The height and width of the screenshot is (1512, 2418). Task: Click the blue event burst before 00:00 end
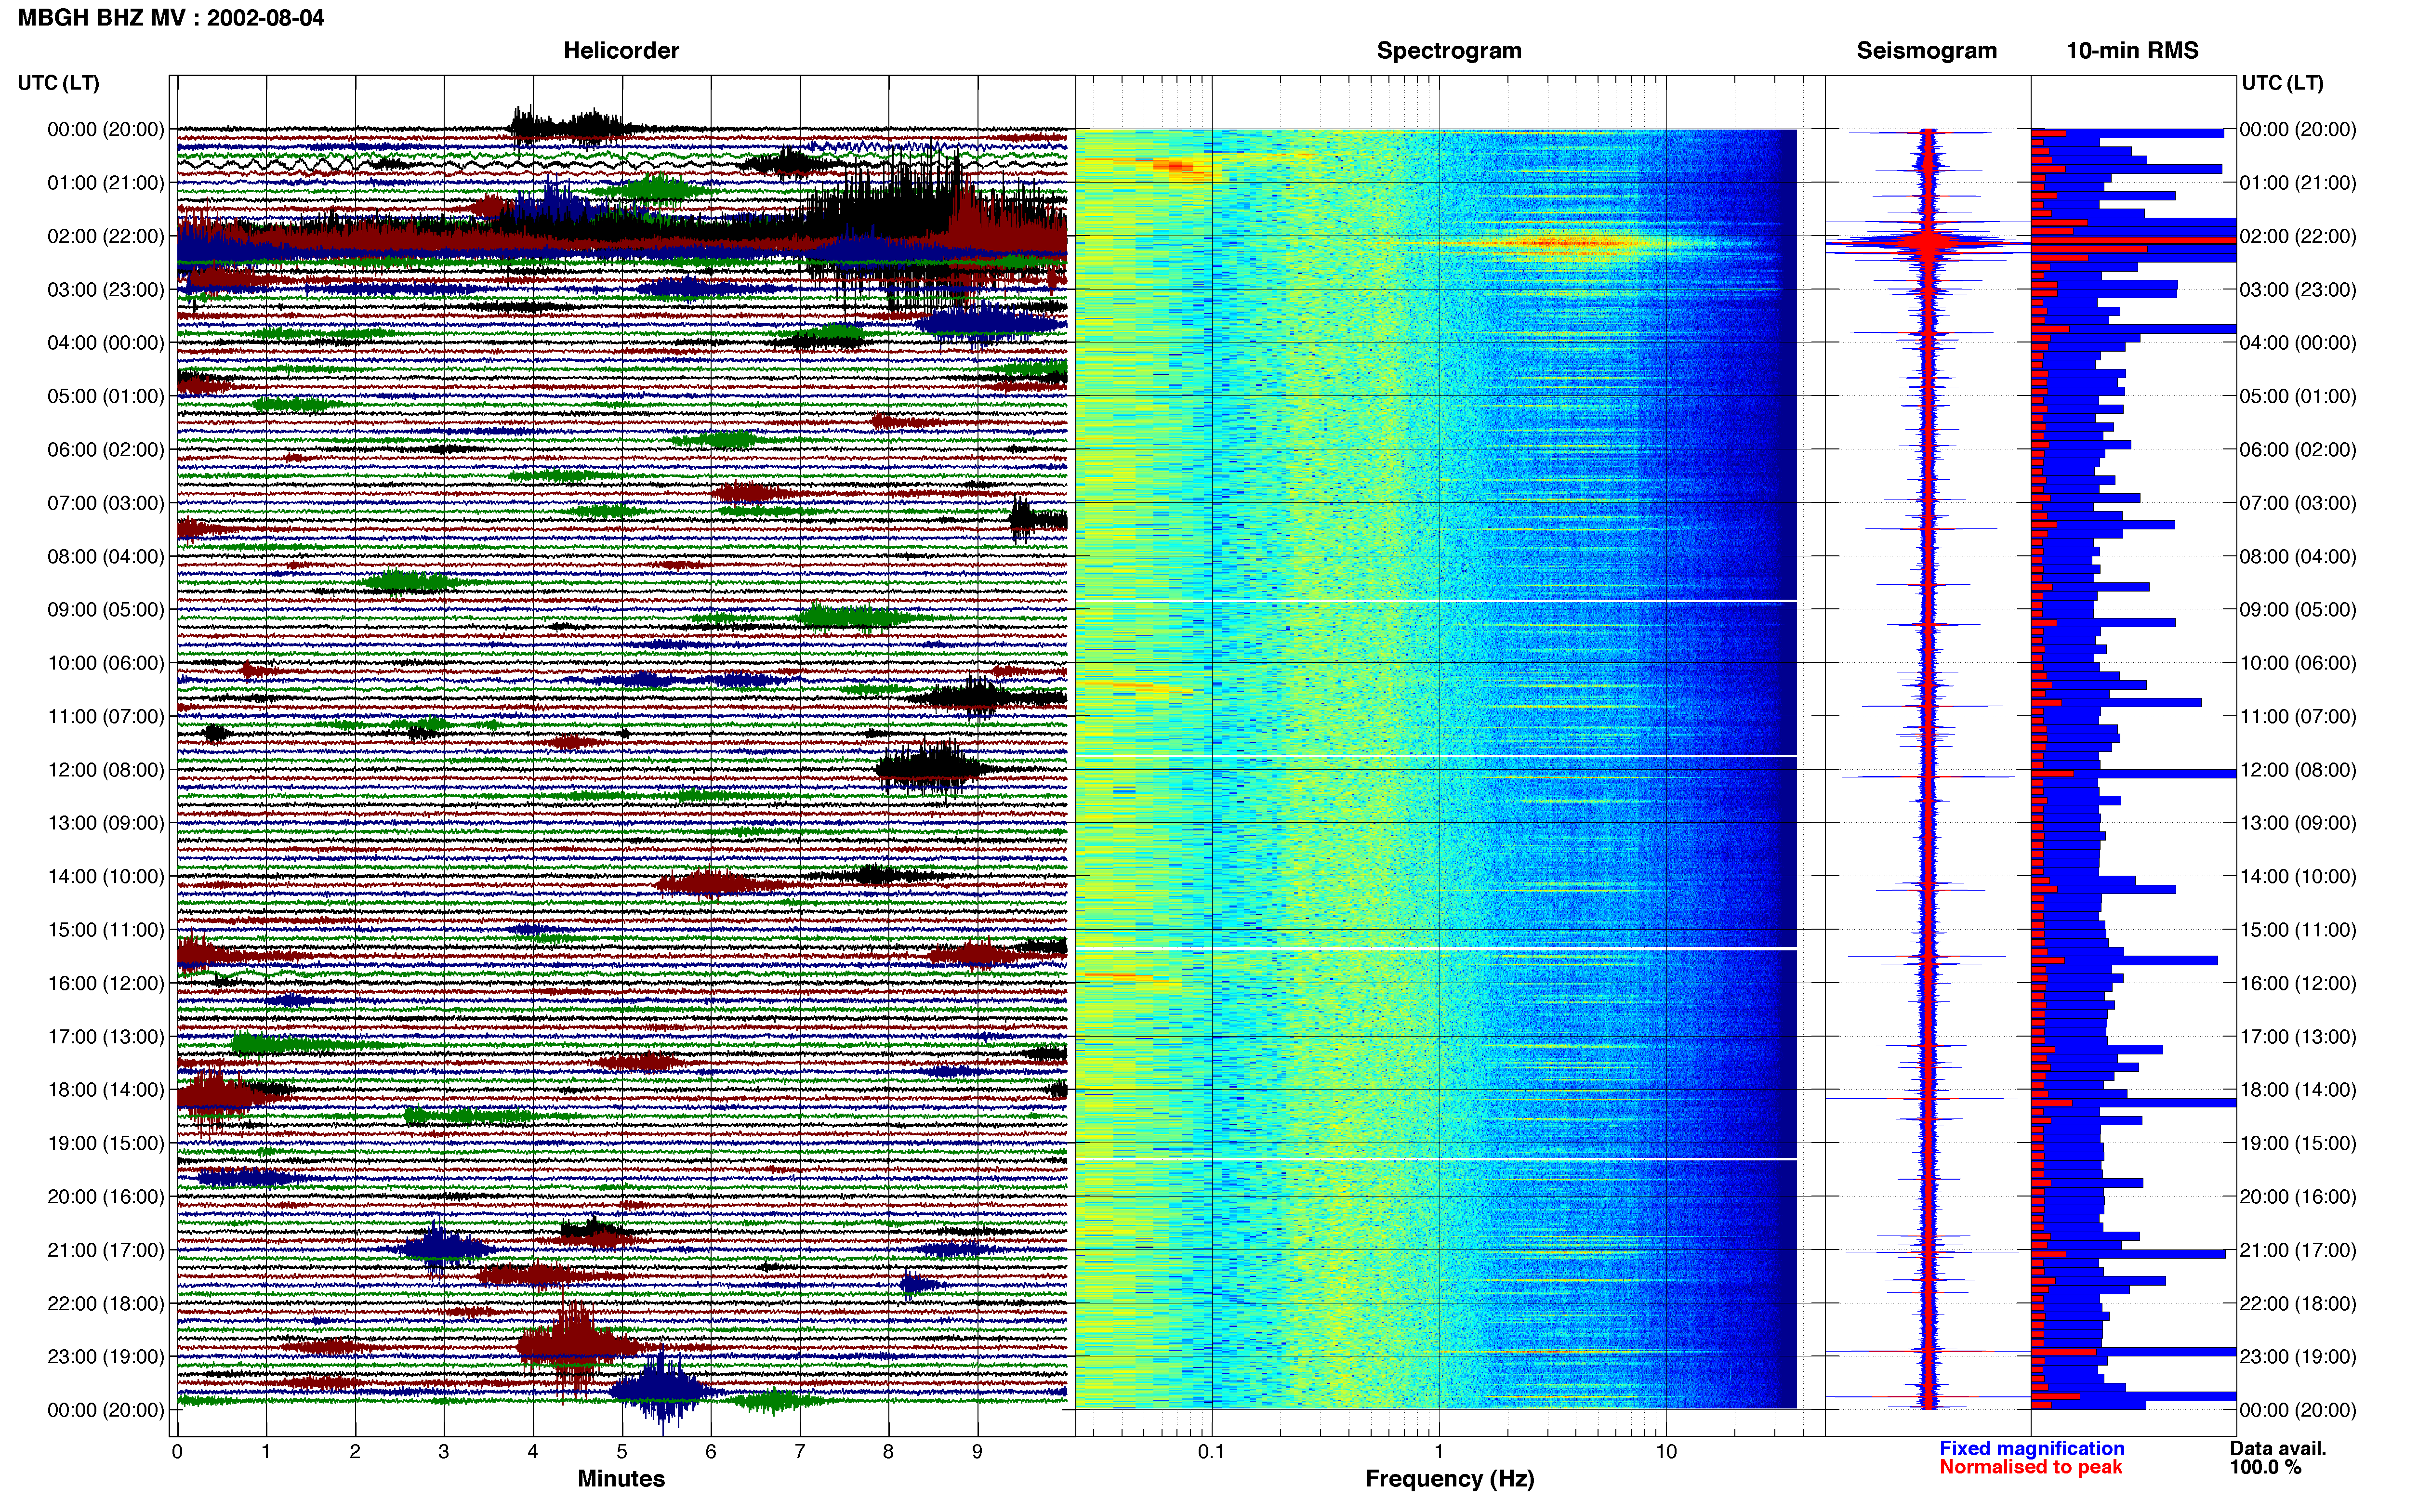[660, 1390]
